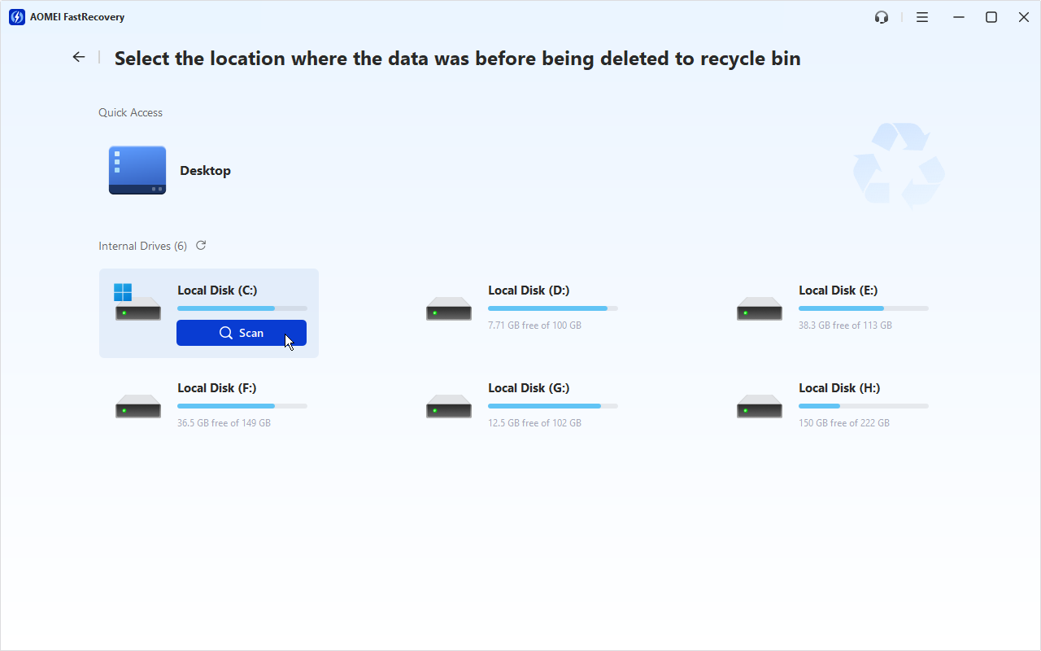Viewport: 1041px width, 651px height.
Task: Click the Local Disk (F:) drive icon
Action: 138,406
